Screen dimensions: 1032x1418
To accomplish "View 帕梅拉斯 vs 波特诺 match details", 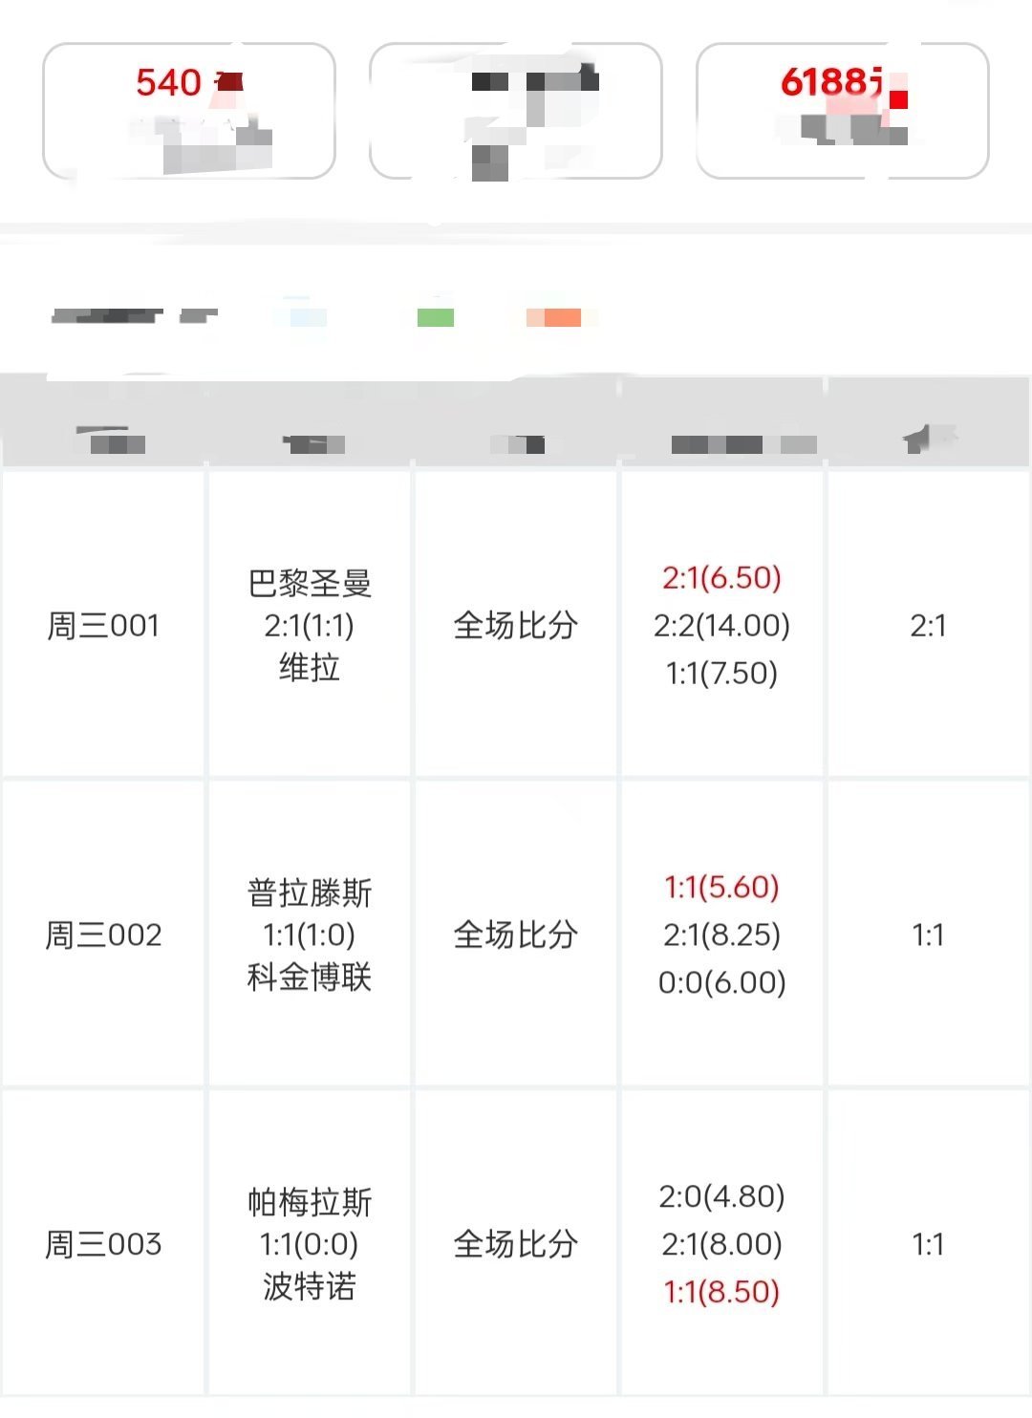I will 310,1244.
